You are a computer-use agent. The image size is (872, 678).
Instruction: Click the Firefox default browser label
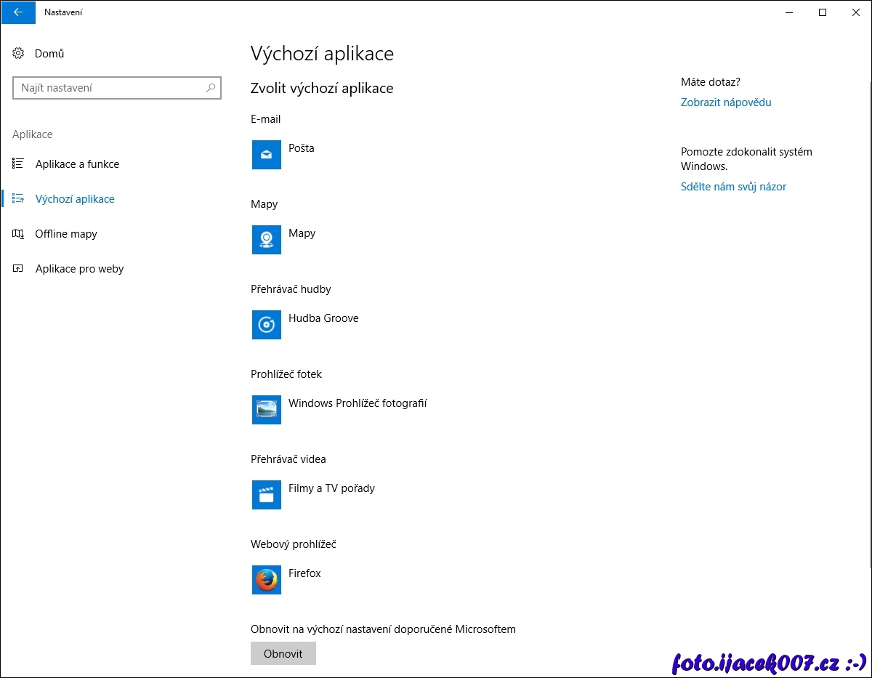pyautogui.click(x=304, y=573)
